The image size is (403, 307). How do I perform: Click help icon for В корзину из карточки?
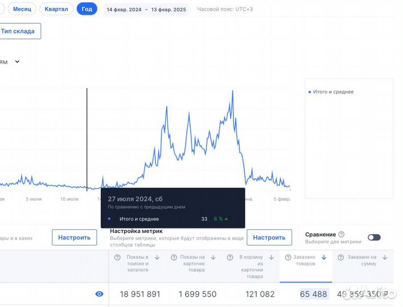click(x=231, y=258)
